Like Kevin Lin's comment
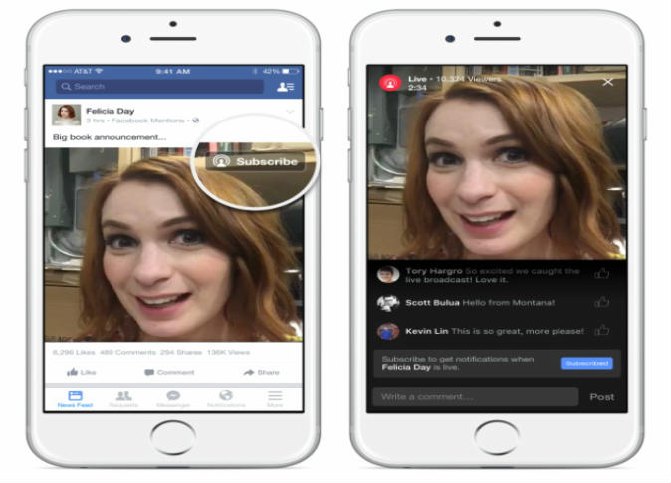The height and width of the screenshot is (483, 671). (601, 331)
